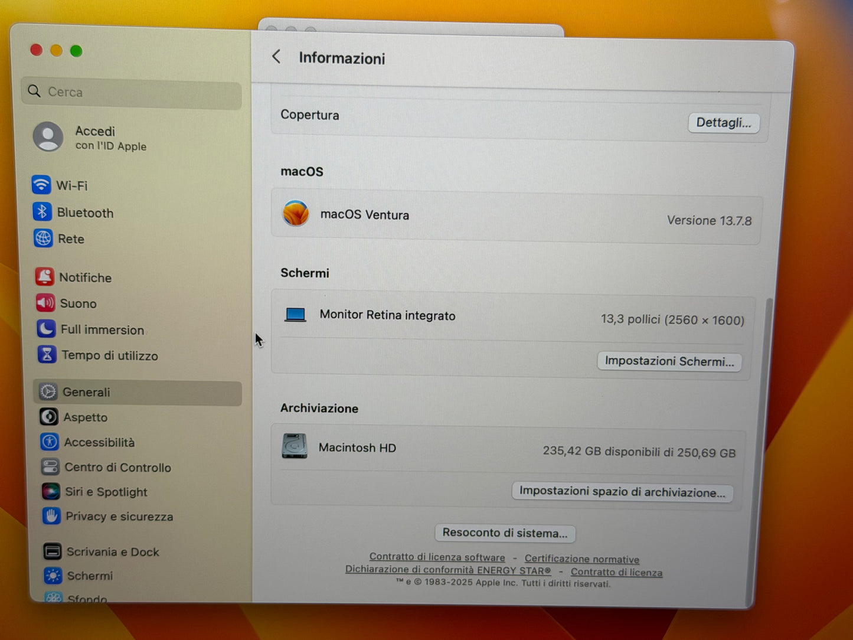This screenshot has width=853, height=640.
Task: Click the Macintosh HD disk icon
Action: [295, 446]
